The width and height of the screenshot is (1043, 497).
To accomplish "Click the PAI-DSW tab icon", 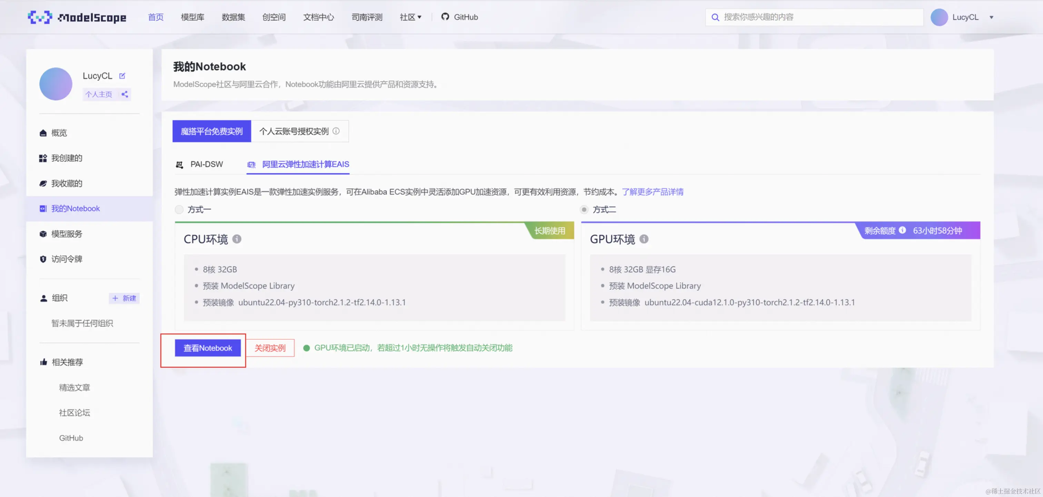I will pos(179,165).
